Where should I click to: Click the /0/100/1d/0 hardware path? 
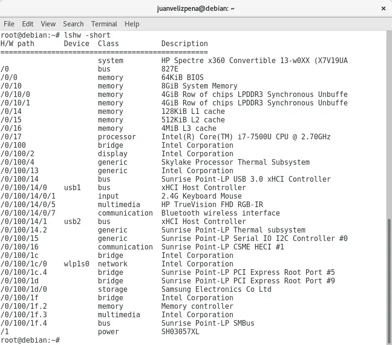tap(24, 289)
